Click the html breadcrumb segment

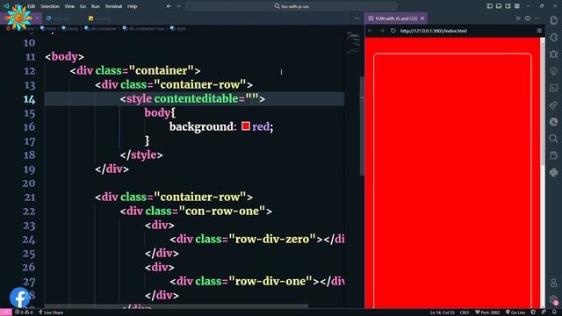click(x=49, y=29)
